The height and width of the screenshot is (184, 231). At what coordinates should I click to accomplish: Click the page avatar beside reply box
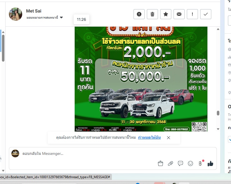[x=15, y=153]
